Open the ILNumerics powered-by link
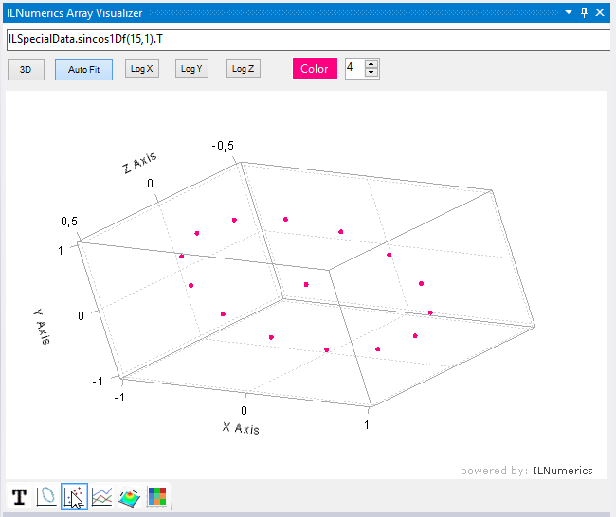Viewport: 616px width, 517px height. [562, 471]
